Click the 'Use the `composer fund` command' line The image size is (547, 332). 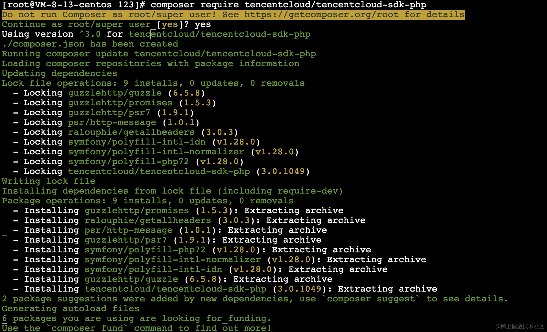pos(137,328)
